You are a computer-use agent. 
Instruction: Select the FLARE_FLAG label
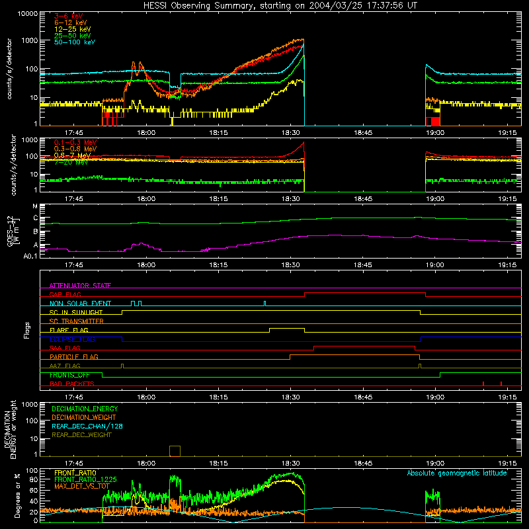point(69,330)
